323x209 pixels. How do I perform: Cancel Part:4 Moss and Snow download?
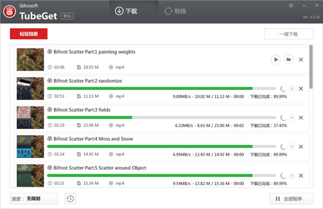point(301,147)
